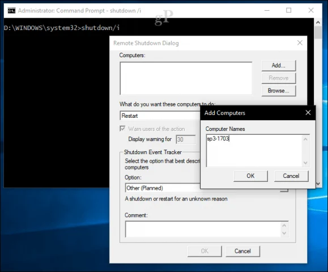Click the greyed OK in Remote Shutdown Dialog
This screenshot has height=272, width=328.
[205, 251]
